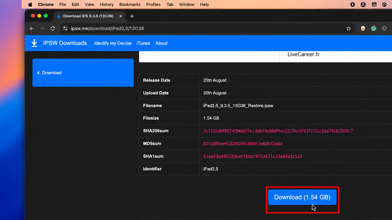Click the gray extension icon at toolbar end
The image size is (392, 220).
(x=384, y=28)
